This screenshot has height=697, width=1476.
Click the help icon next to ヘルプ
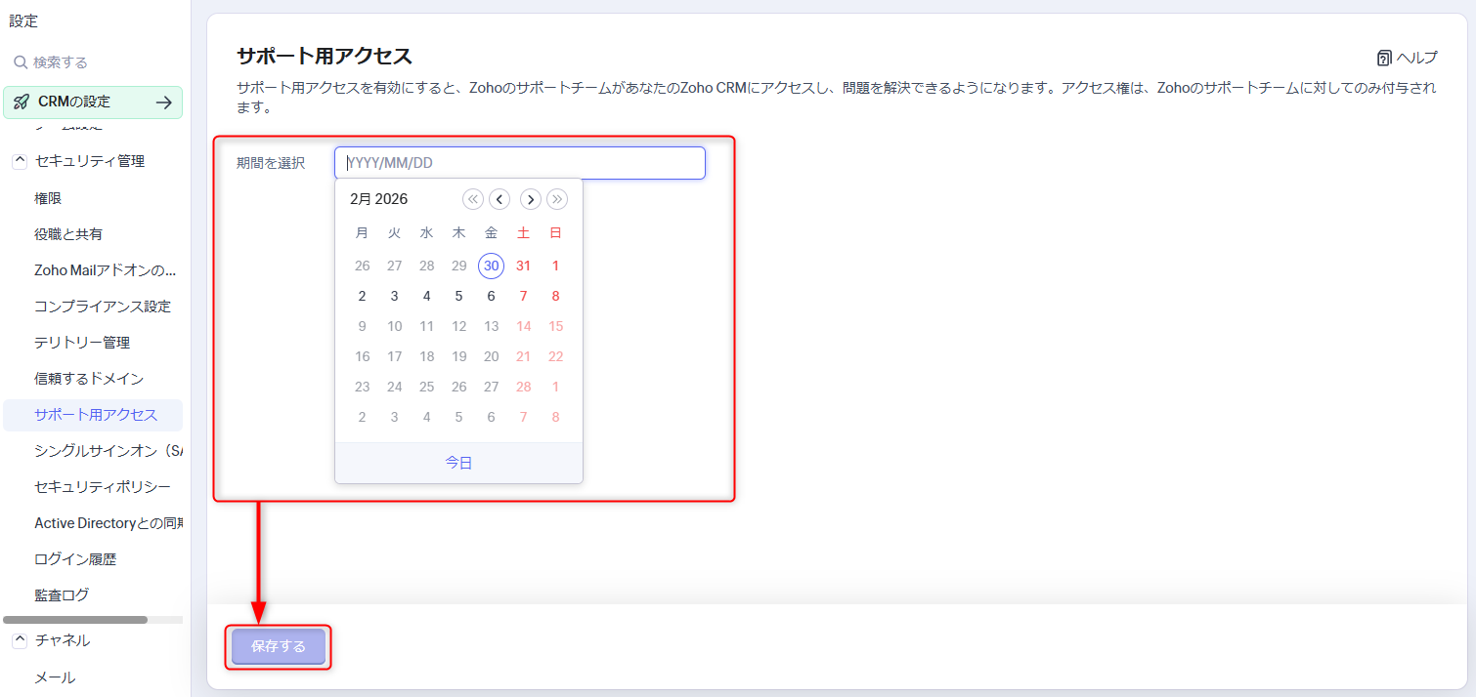(1384, 58)
